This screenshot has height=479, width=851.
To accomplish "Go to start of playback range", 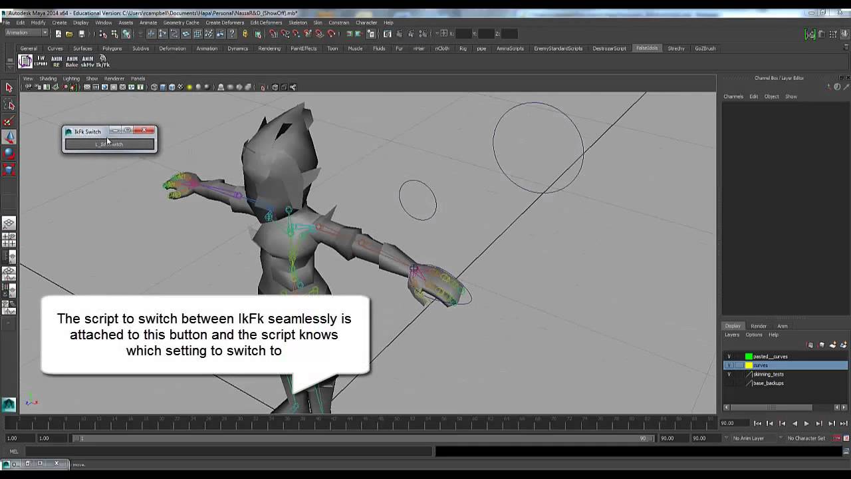I will click(758, 423).
